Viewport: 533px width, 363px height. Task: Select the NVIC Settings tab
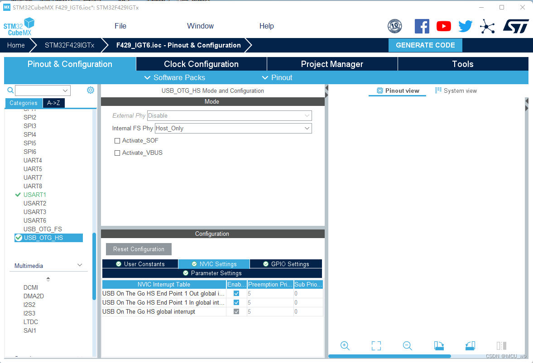click(x=214, y=264)
